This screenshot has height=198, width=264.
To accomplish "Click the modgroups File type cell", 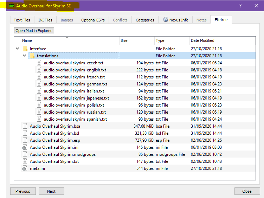I will coord(170,154).
